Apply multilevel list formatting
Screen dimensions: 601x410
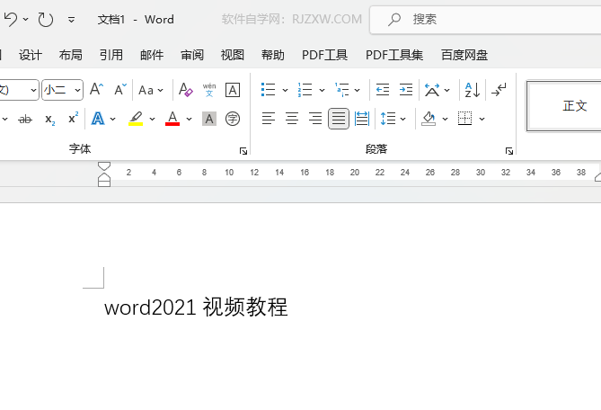tap(341, 90)
